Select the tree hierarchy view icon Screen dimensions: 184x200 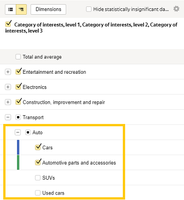pos(21,10)
